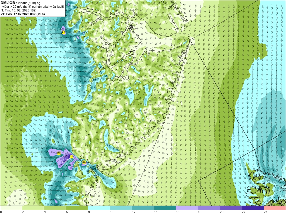This screenshot has width=286, height=214.
Task: Click the 'DMI/IGB' title text
Action: tap(8, 3)
